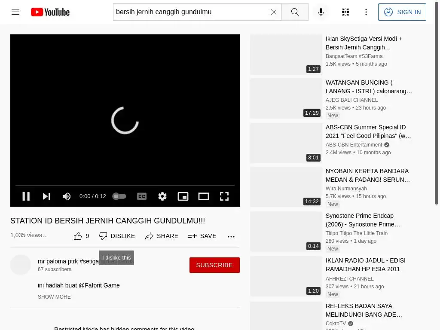Viewport: 440px width, 330px height.
Task: Expand the description with SHOW MORE
Action: coord(54,296)
